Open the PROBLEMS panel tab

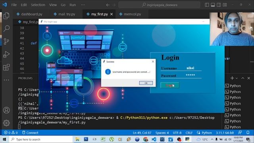coord(25,78)
